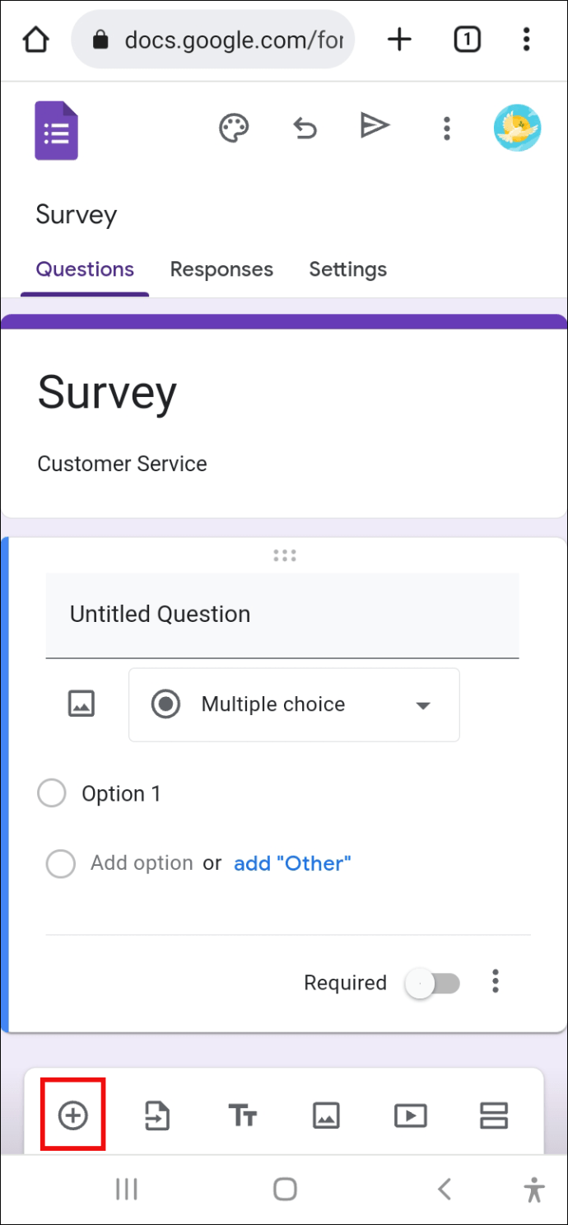Click the Undo icon
This screenshot has width=568, height=1225.
pos(305,128)
